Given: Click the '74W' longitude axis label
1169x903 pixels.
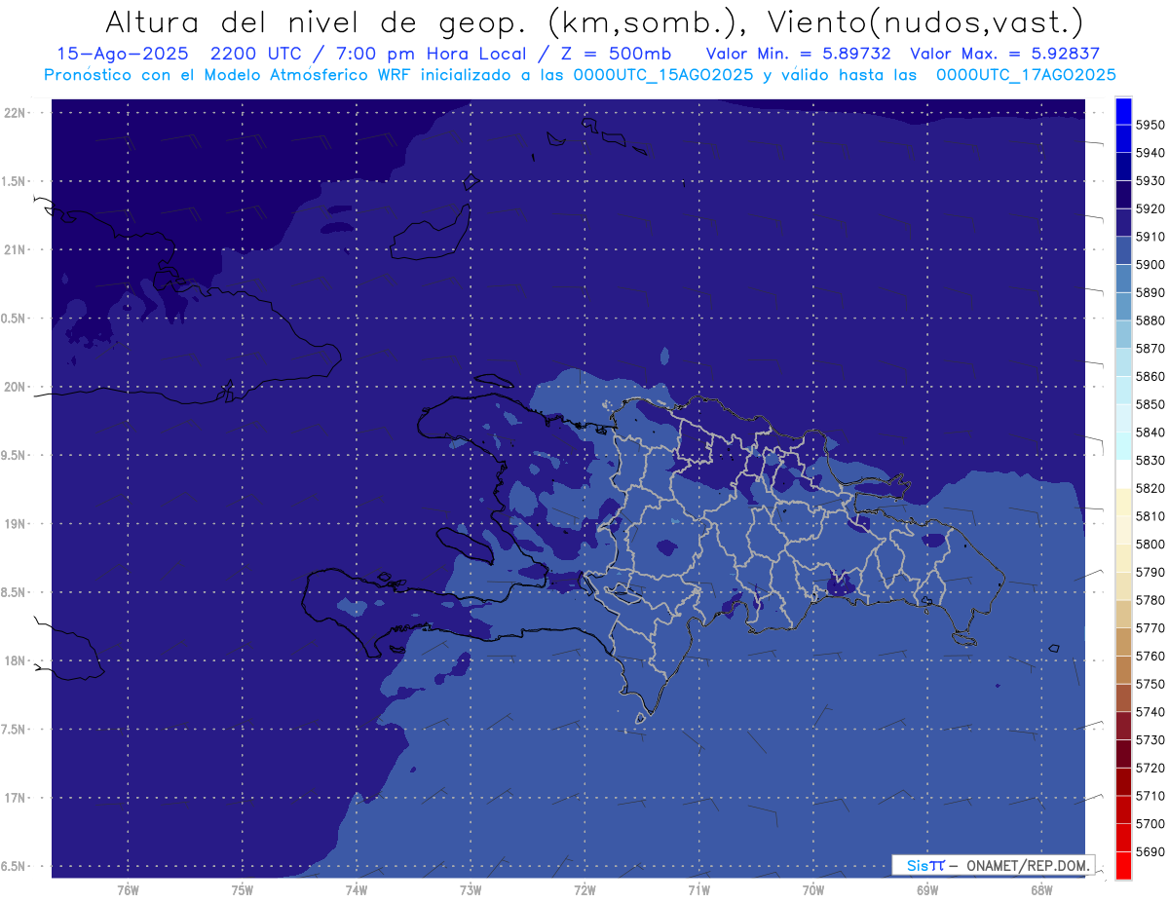Looking at the screenshot, I should [357, 889].
